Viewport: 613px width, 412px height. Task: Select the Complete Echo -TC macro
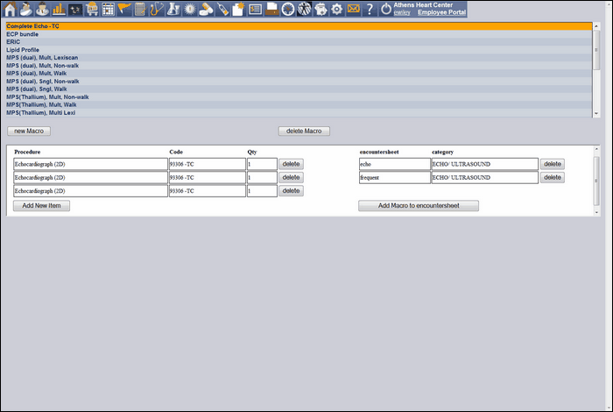tap(299, 26)
